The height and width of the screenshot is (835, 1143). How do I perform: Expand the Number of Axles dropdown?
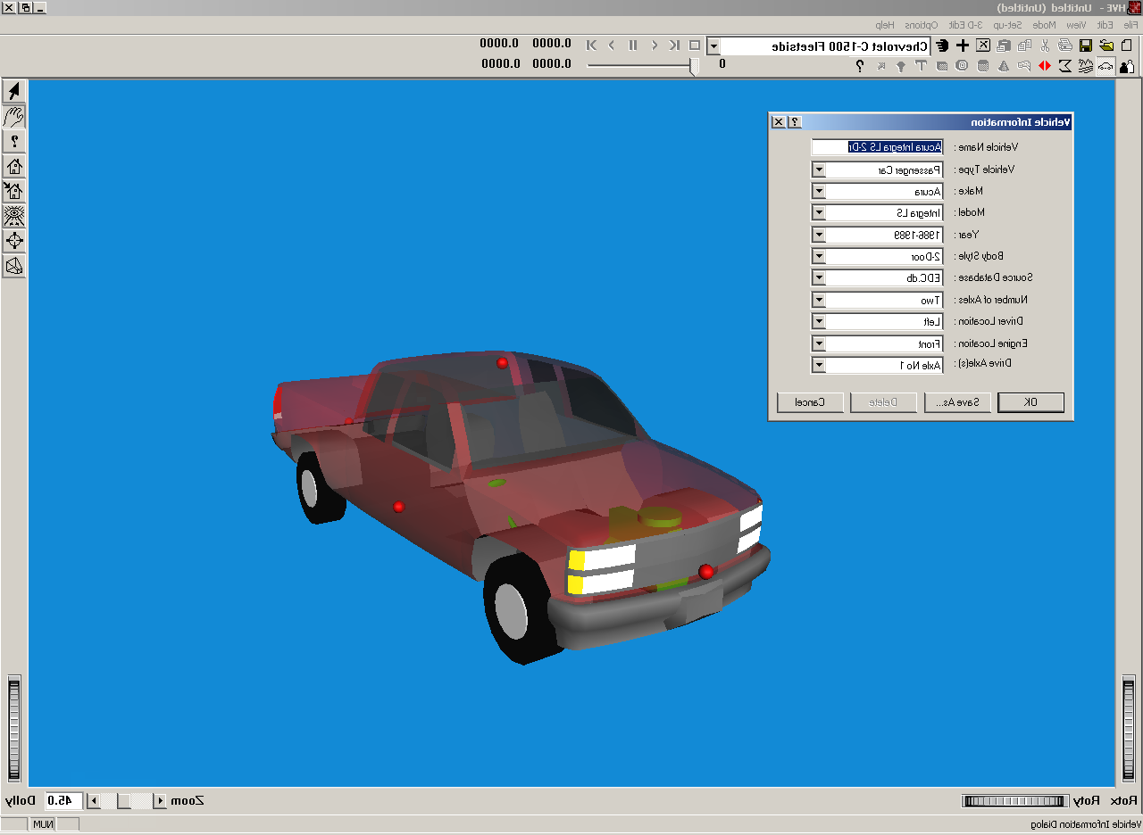(818, 300)
